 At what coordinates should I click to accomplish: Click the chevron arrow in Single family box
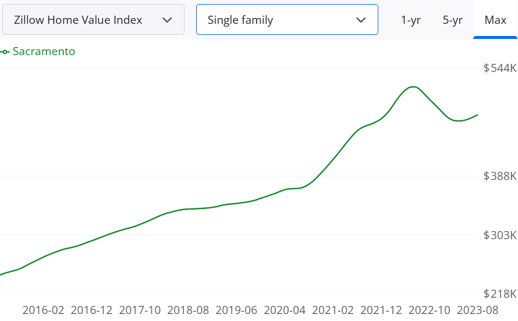(361, 20)
